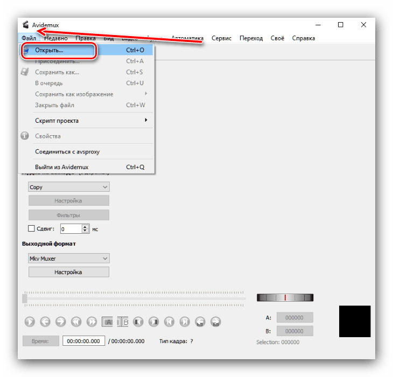Jump to previous keyframe with double-left icon

point(76,322)
